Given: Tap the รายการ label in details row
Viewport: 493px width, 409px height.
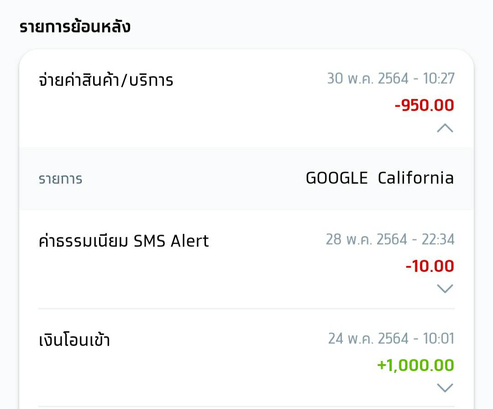Looking at the screenshot, I should click(x=60, y=179).
